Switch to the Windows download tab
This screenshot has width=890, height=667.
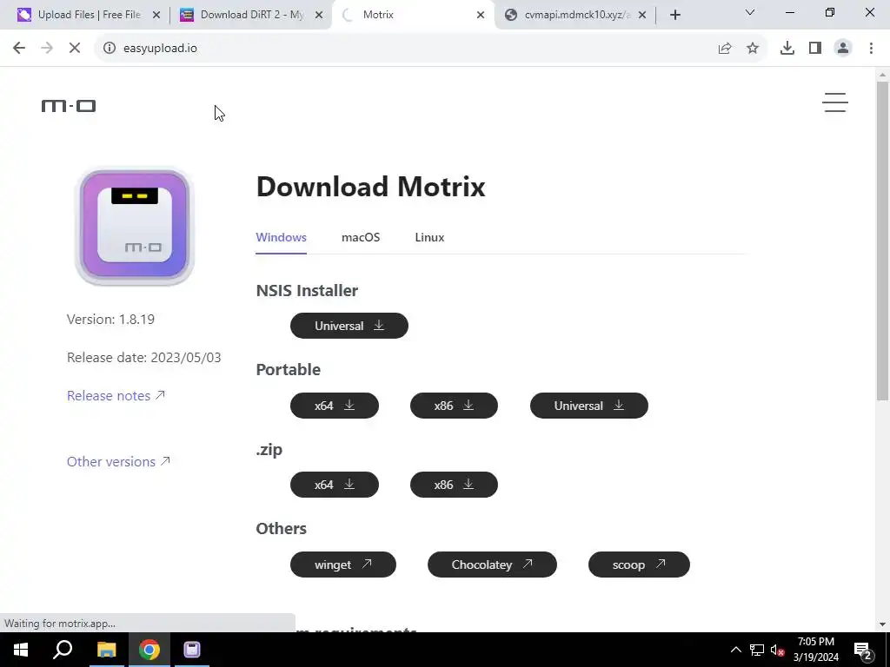[281, 237]
